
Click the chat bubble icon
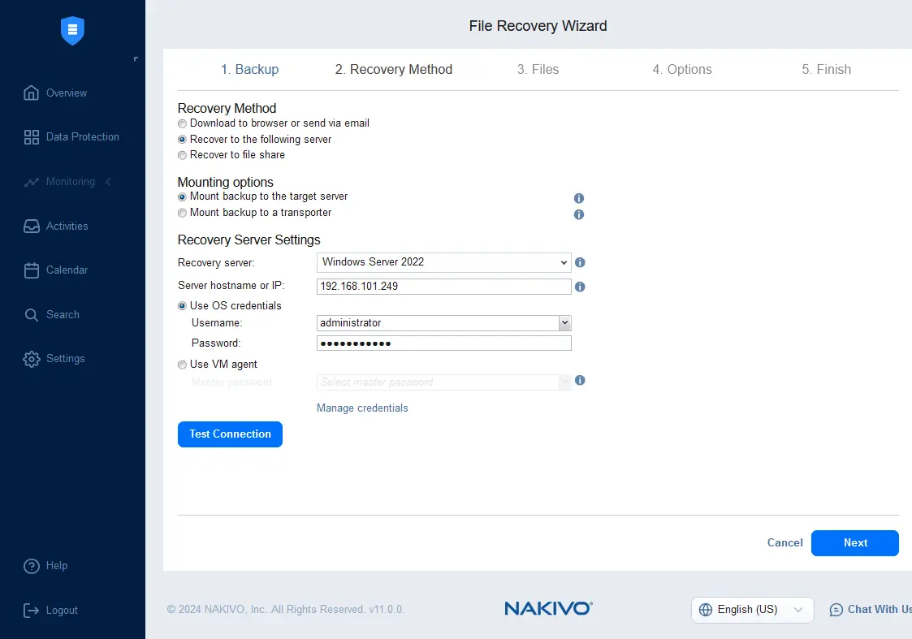tap(836, 609)
